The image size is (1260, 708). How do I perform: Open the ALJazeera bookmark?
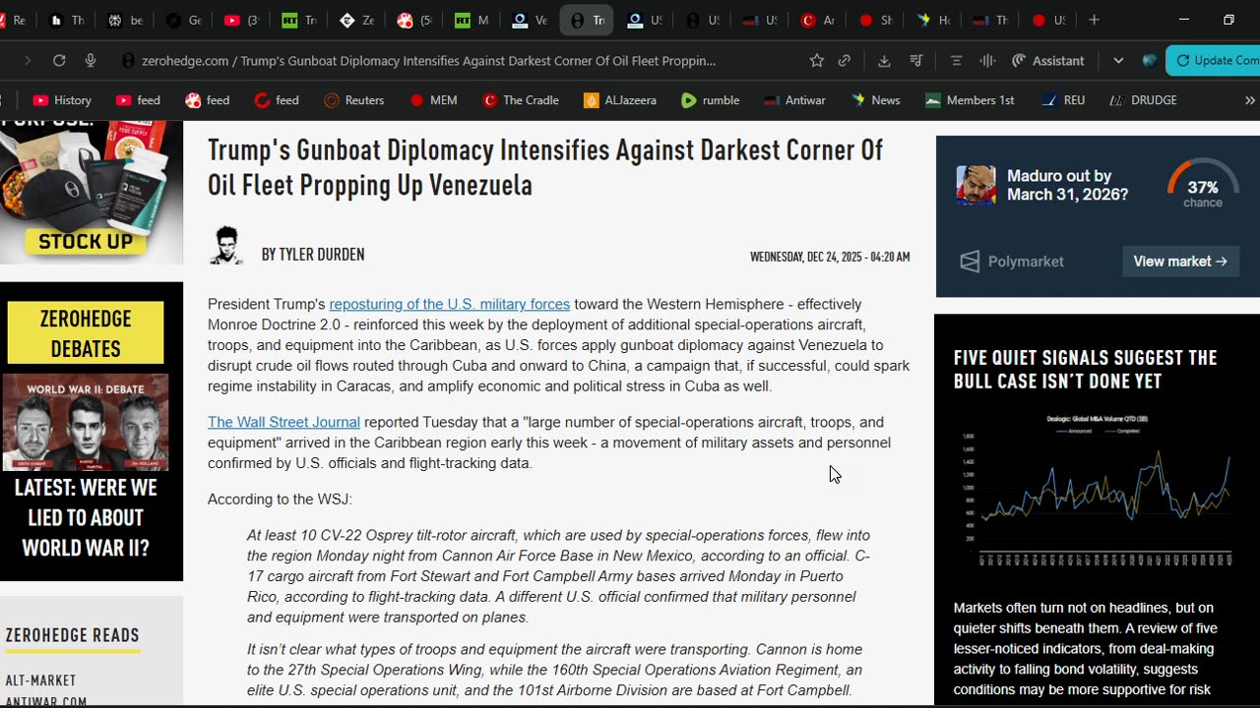(619, 100)
